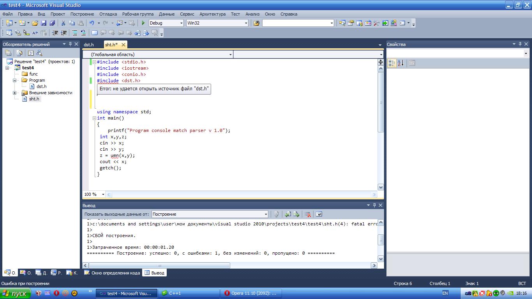Open the Debug configuration dropdown

click(181, 23)
